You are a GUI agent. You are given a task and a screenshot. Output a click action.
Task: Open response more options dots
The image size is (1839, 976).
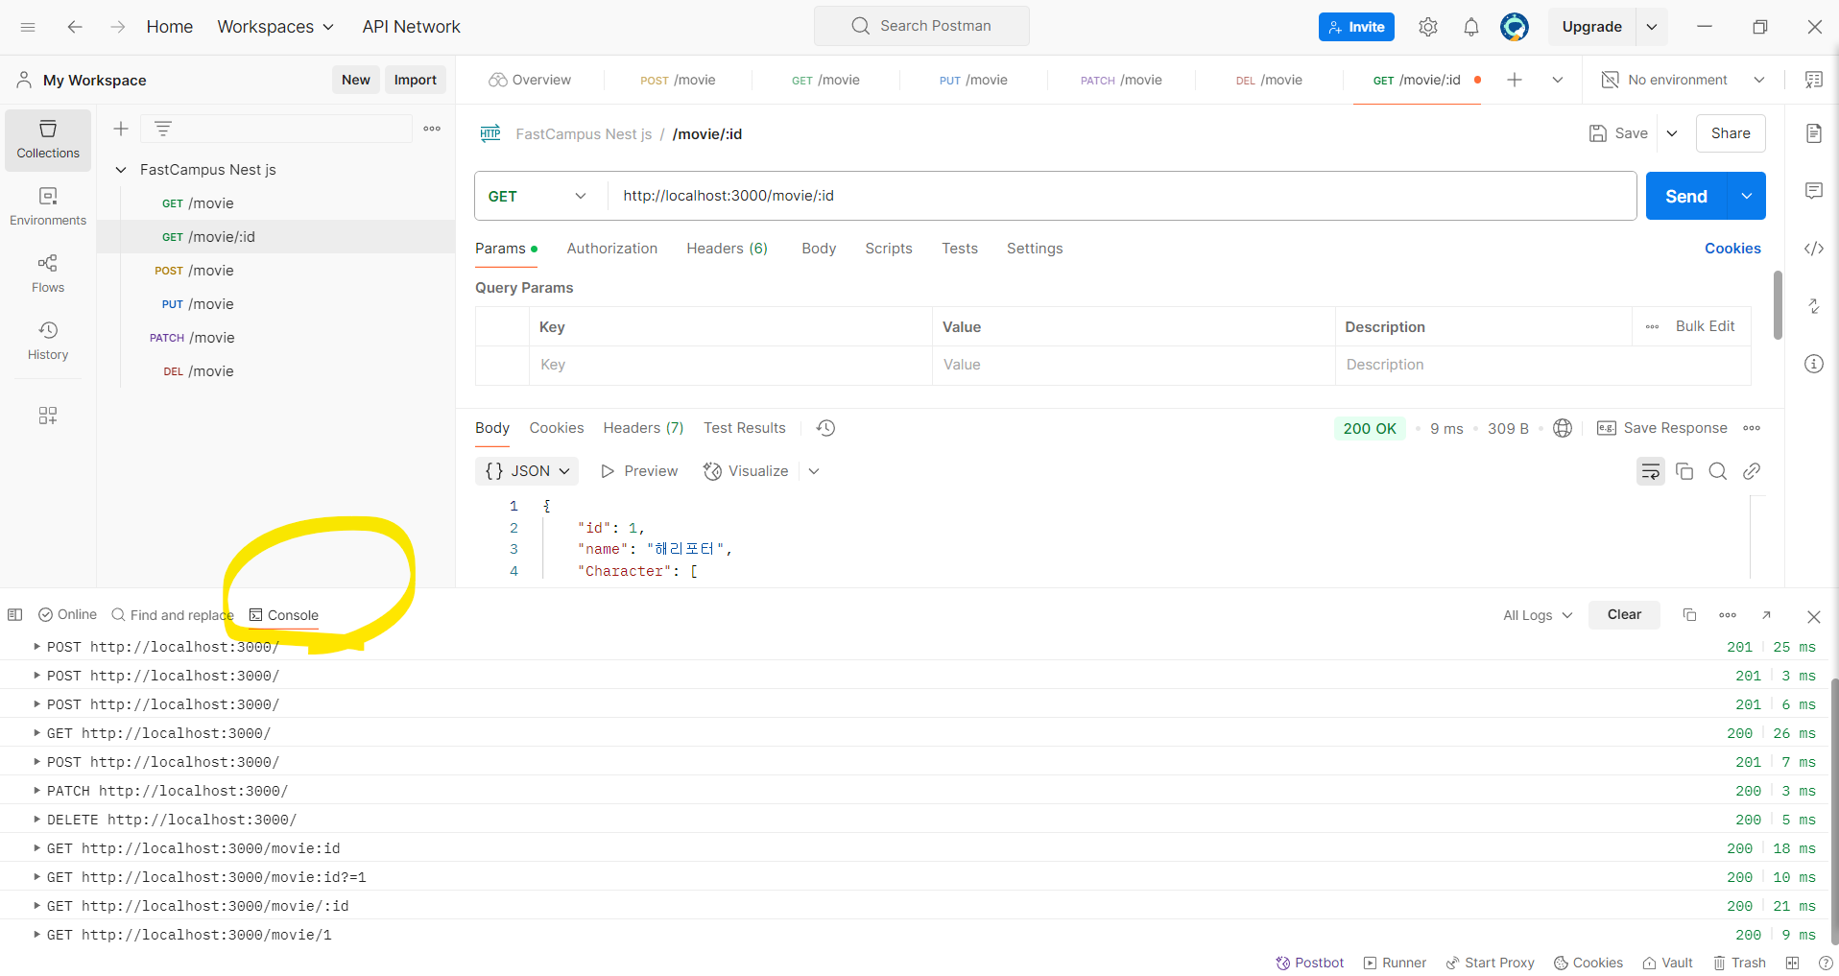tap(1752, 428)
